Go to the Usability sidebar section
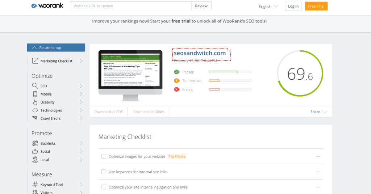The width and height of the screenshot is (371, 194). coord(56,102)
